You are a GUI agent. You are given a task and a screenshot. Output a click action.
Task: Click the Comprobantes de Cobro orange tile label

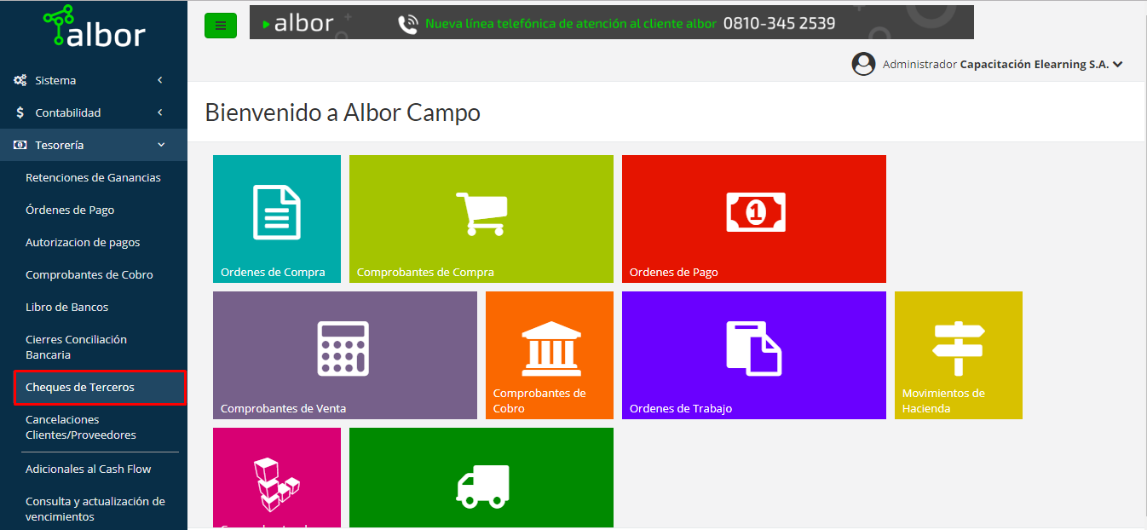pos(539,400)
